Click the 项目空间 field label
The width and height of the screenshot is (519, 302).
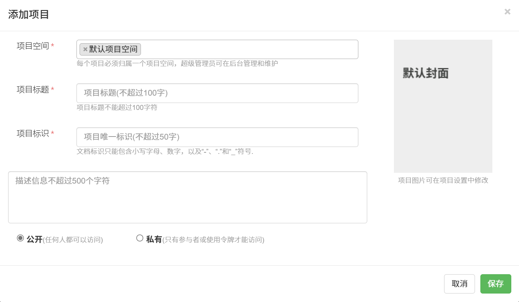tap(33, 46)
